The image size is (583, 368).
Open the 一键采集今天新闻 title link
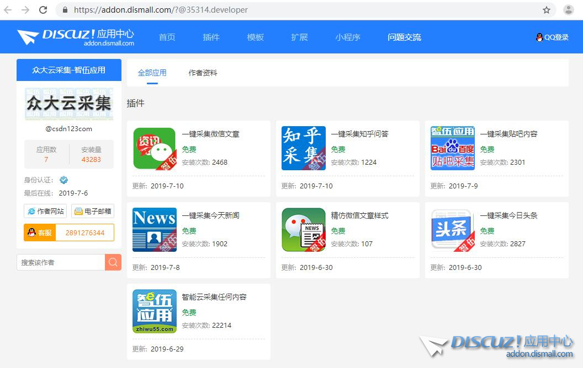[210, 215]
